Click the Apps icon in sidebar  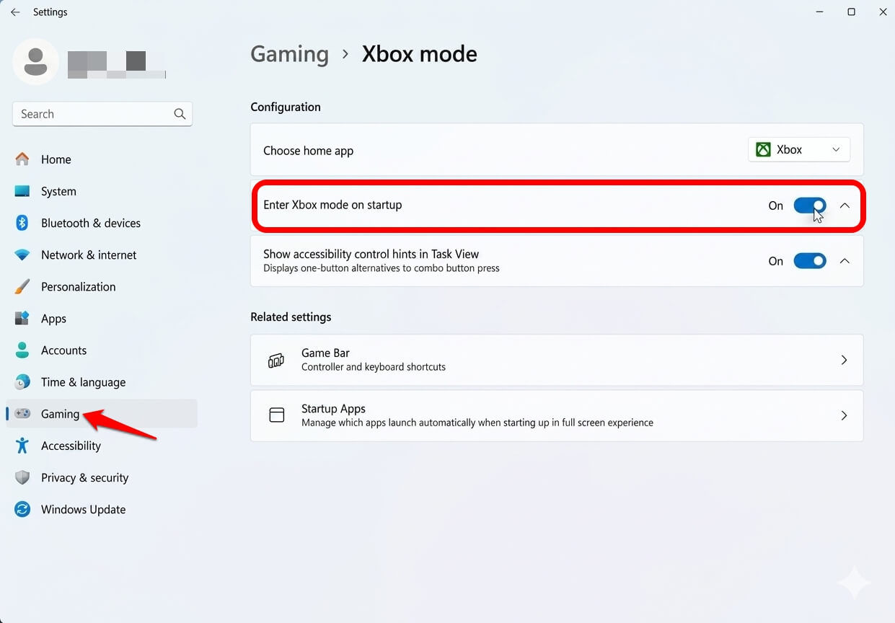point(22,318)
